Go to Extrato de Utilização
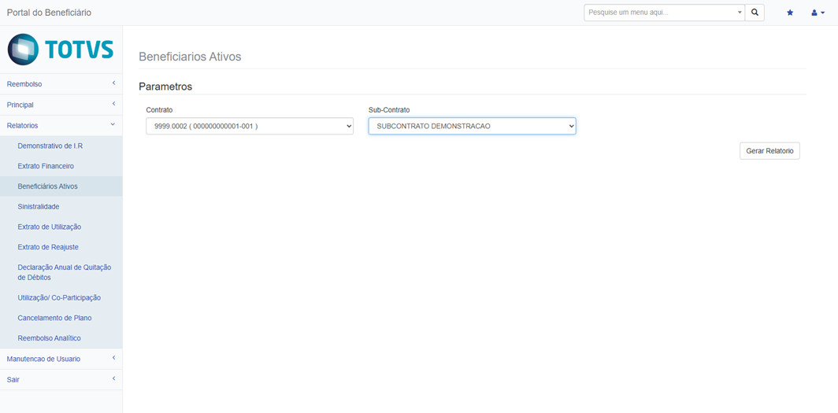838x413 pixels. (49, 227)
